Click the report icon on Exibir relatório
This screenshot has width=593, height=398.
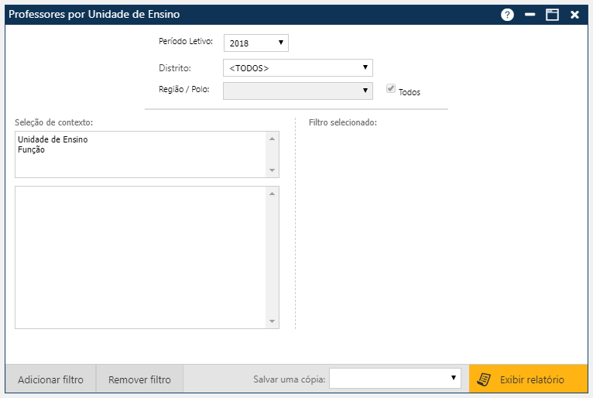484,379
